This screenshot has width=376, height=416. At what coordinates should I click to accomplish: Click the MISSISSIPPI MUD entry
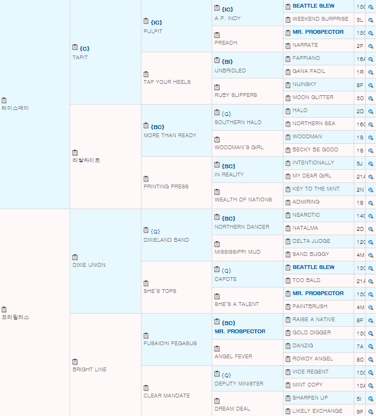point(238,252)
